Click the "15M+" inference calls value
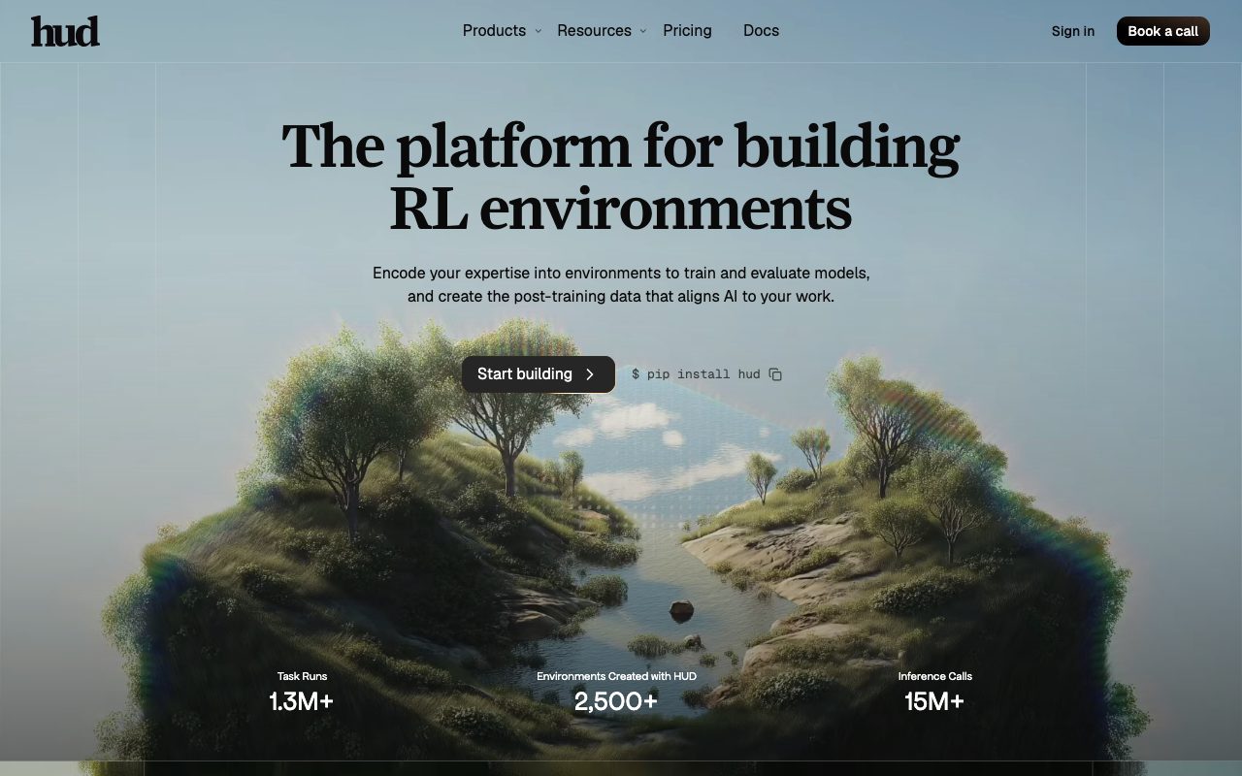Screen dimensions: 1242x776 click(x=934, y=701)
